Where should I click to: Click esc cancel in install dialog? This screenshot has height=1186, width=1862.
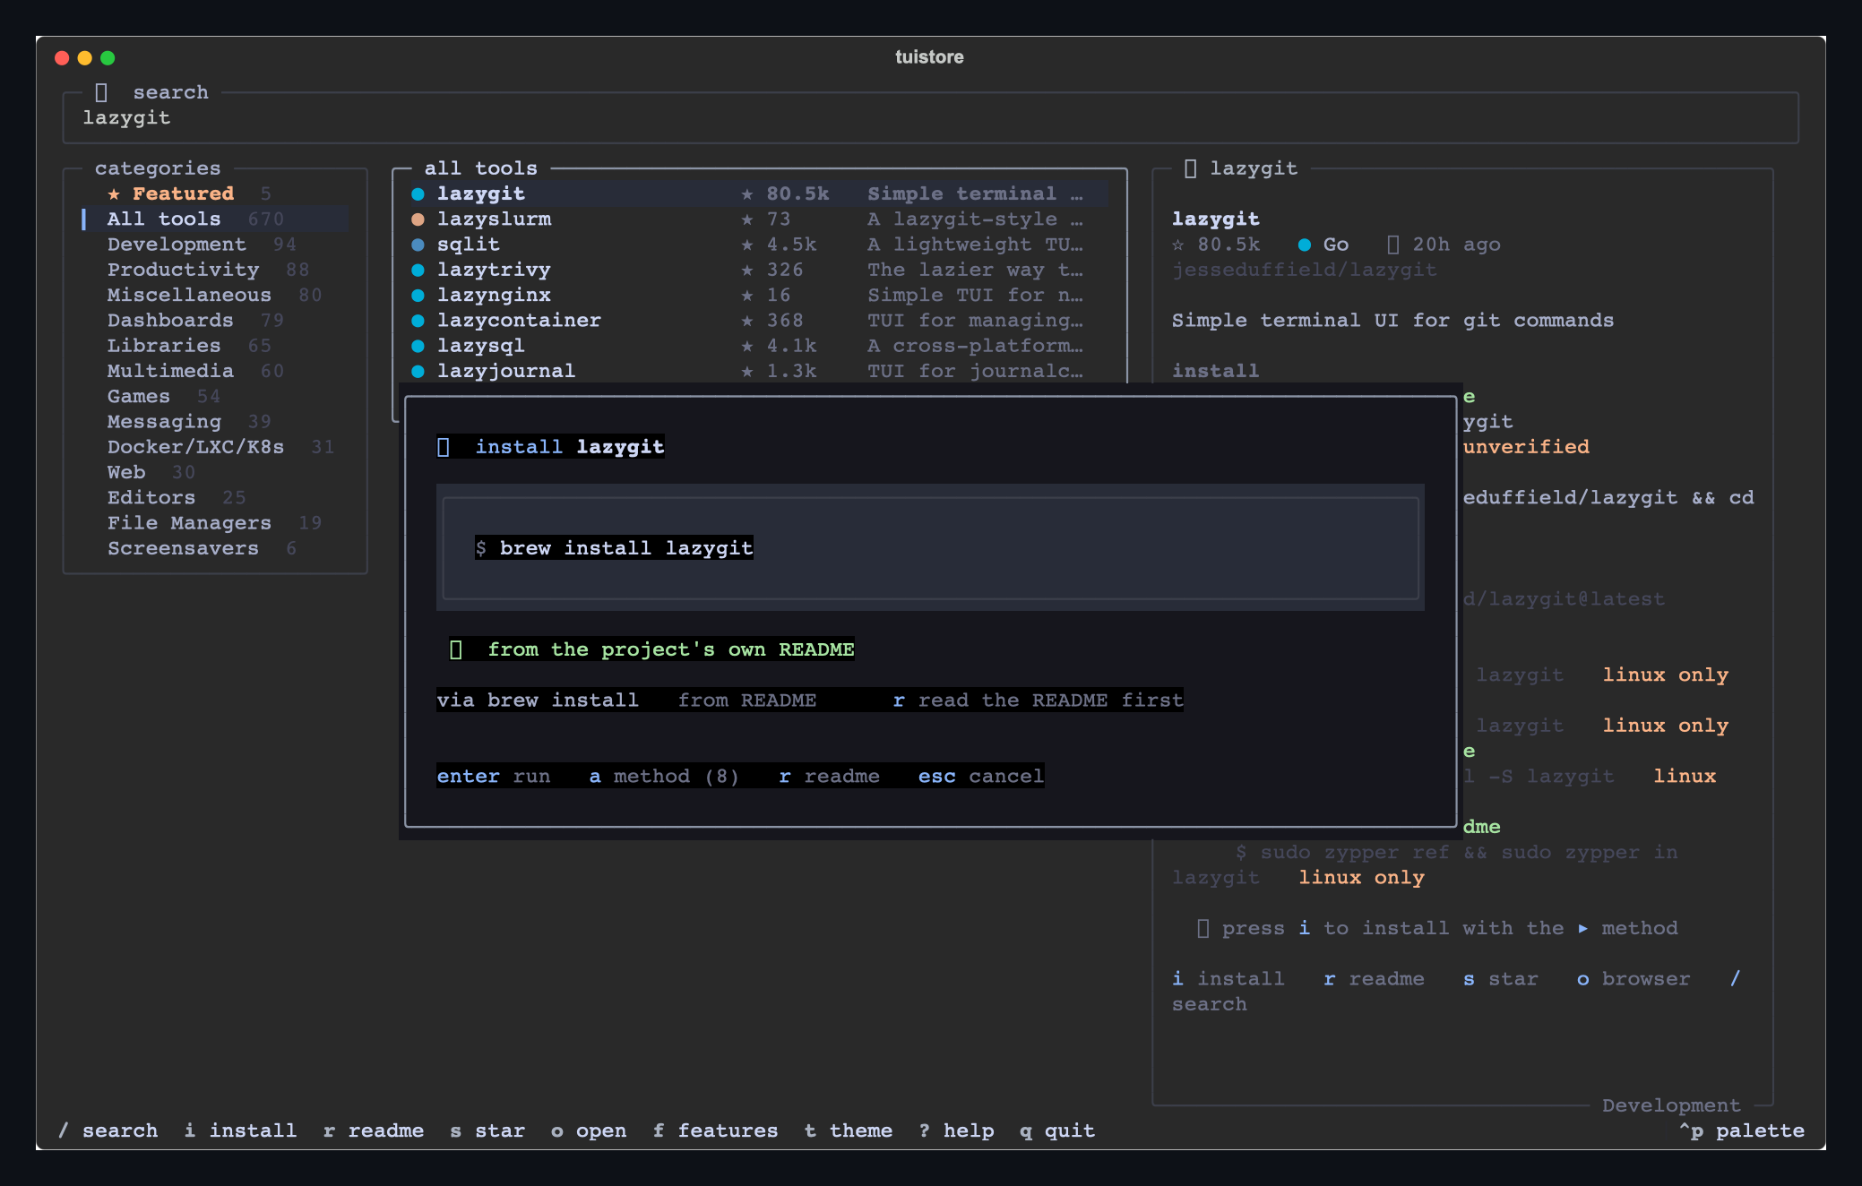pos(981,776)
